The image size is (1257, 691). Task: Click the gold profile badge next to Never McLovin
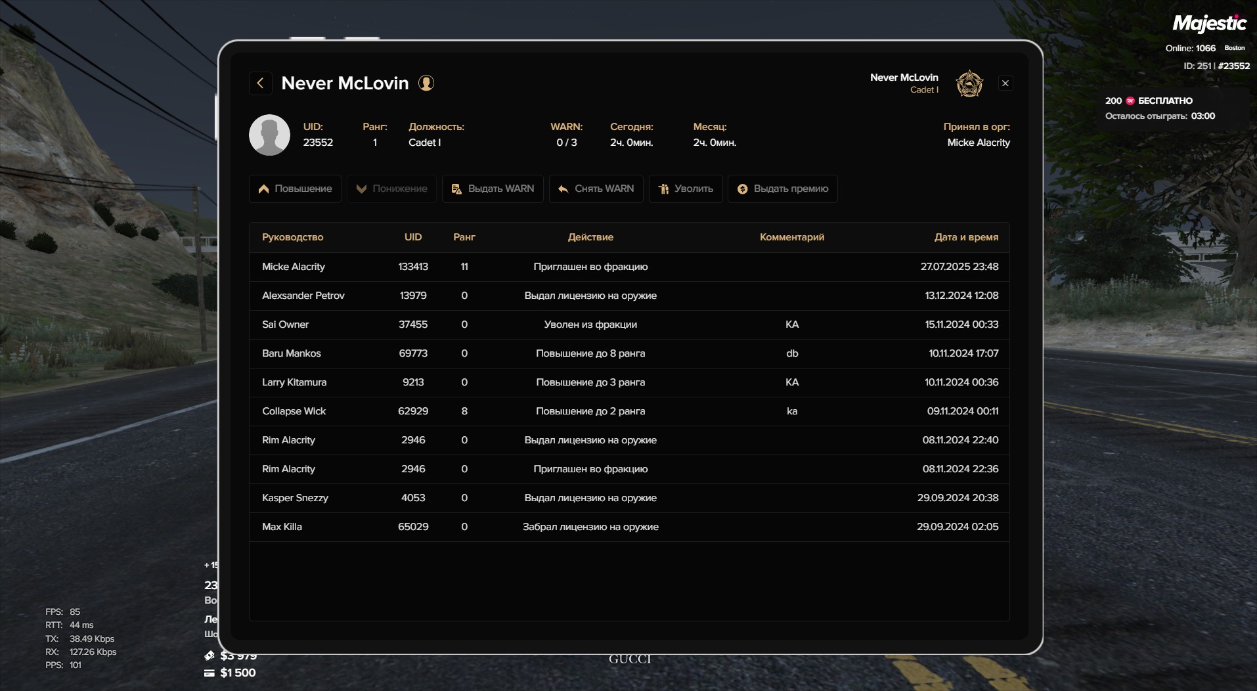[x=426, y=83]
